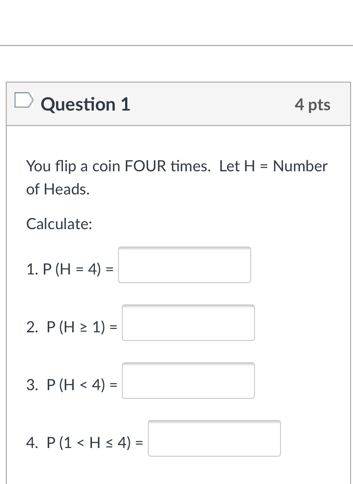Select the P (H < 4) input box
353x484 pixels.
pos(188,381)
